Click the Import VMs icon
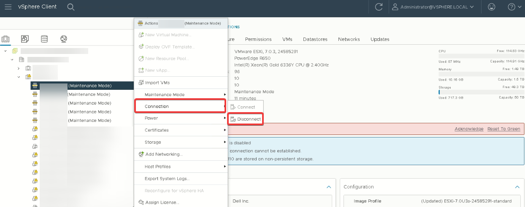The width and height of the screenshot is (525, 207). 141,83
